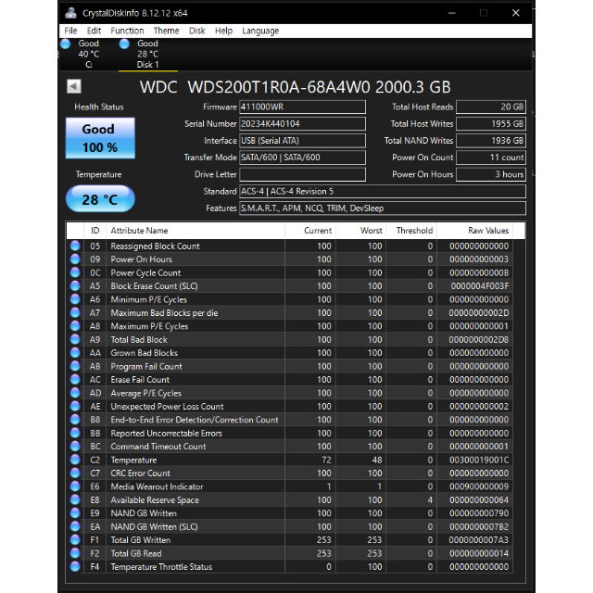Click the Worst column header
This screenshot has height=593, width=593.
[x=360, y=231]
